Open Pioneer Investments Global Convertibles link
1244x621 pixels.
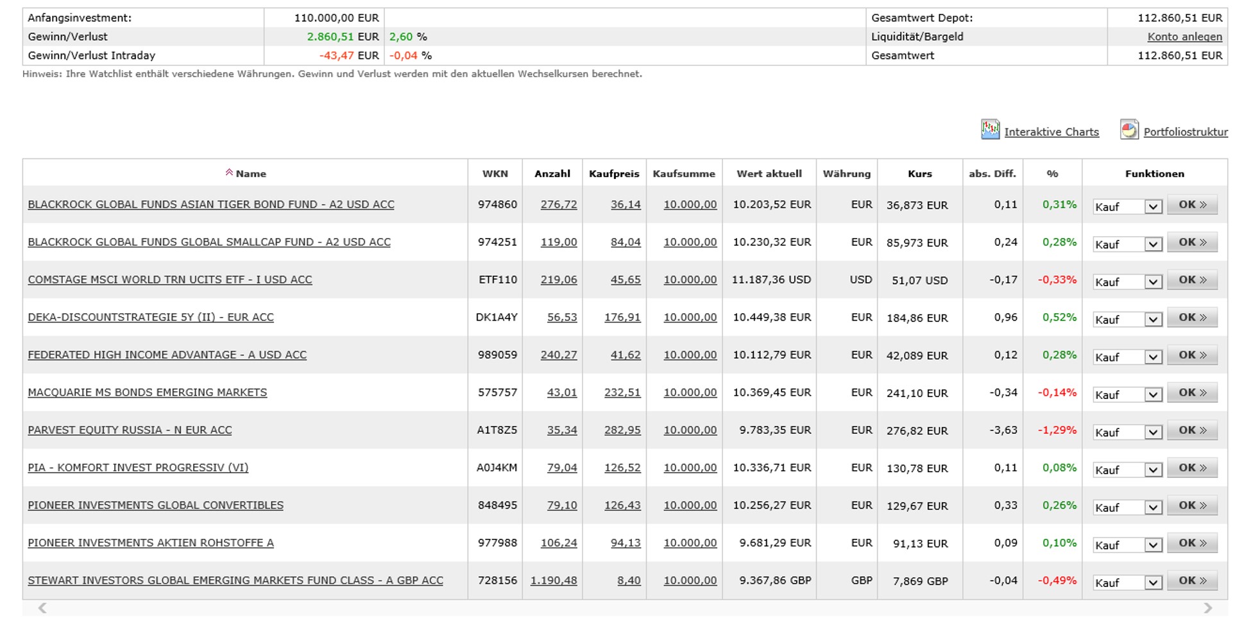[x=155, y=506]
